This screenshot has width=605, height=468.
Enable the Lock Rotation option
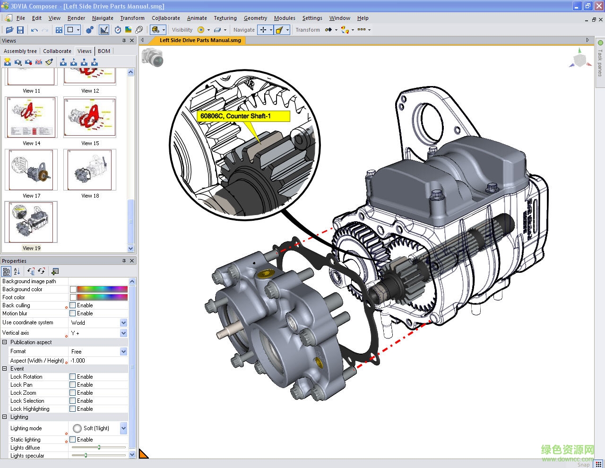pyautogui.click(x=72, y=376)
